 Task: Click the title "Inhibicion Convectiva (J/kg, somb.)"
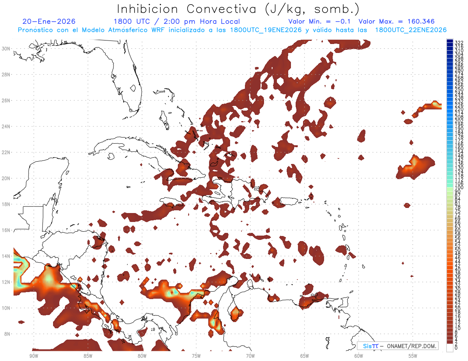pyautogui.click(x=238, y=9)
